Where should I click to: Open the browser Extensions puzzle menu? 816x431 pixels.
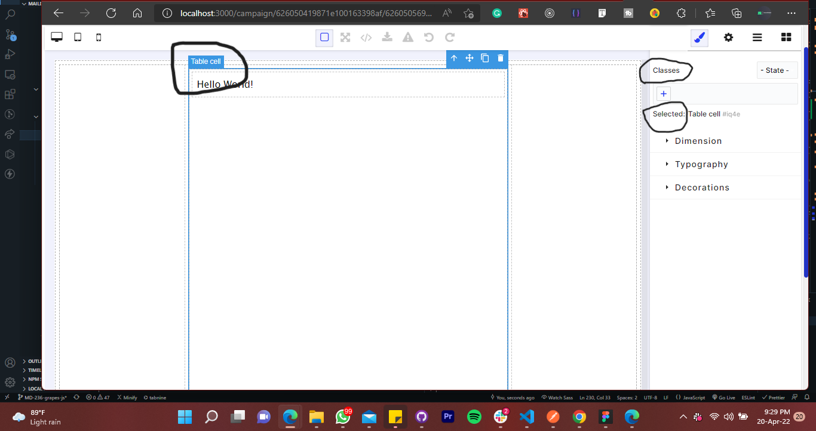point(681,13)
